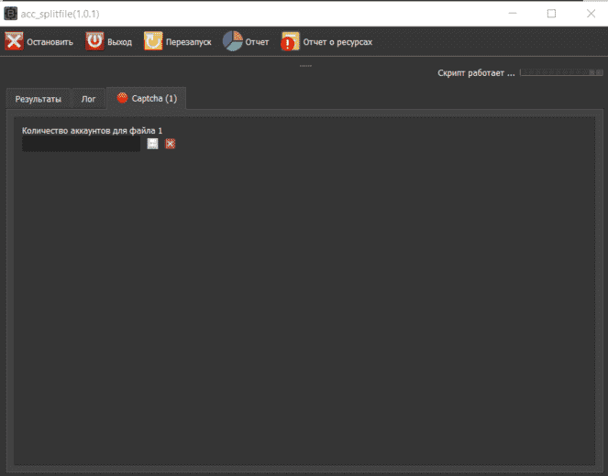
Task: Click the Выход power icon
Action: tap(94, 41)
